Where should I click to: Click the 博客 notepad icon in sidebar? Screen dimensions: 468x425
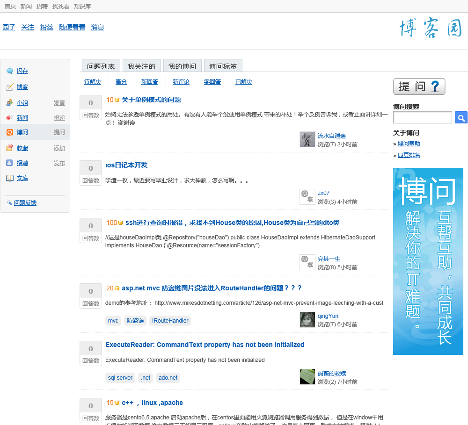9,87
